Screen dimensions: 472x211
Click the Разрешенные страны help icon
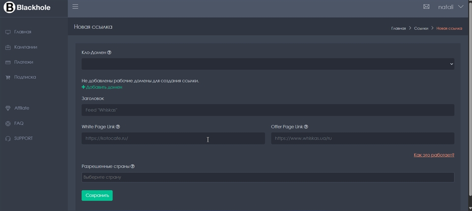(x=133, y=166)
